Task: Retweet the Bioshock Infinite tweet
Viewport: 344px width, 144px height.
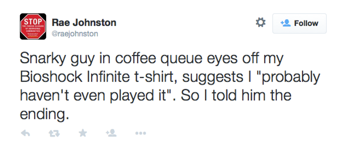Action: pyautogui.click(x=54, y=133)
